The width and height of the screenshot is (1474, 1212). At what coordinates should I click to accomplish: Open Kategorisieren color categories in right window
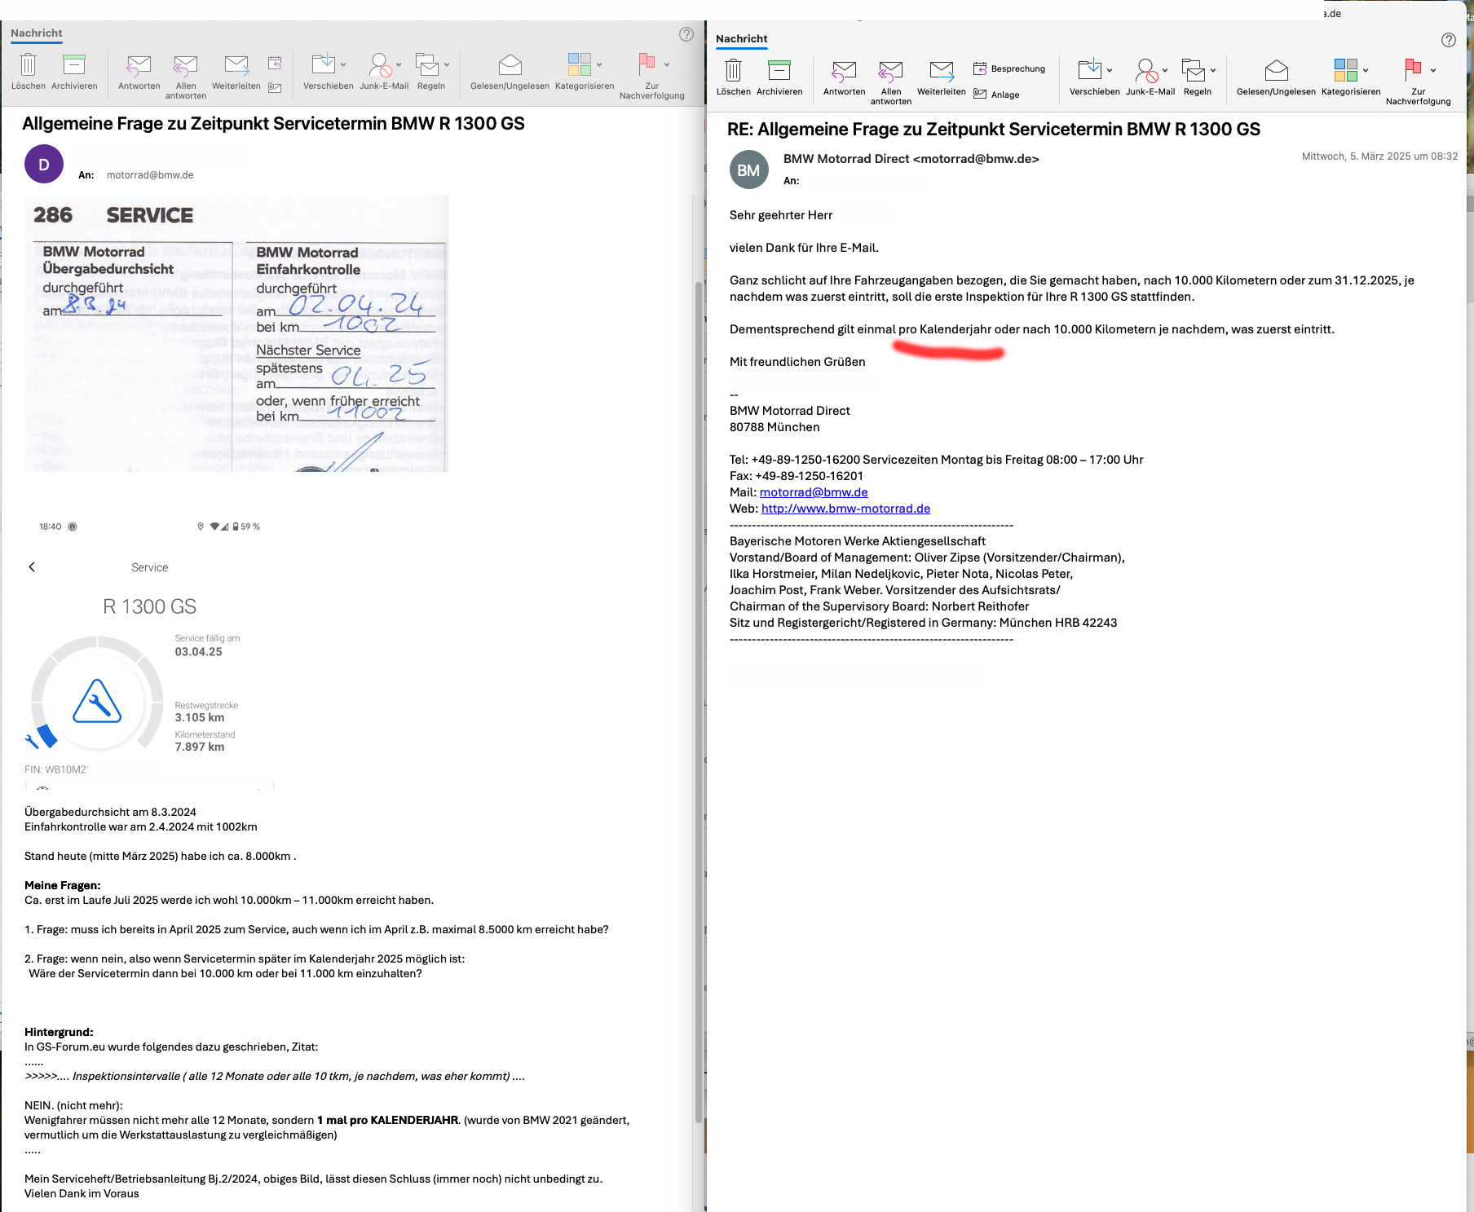(1346, 71)
